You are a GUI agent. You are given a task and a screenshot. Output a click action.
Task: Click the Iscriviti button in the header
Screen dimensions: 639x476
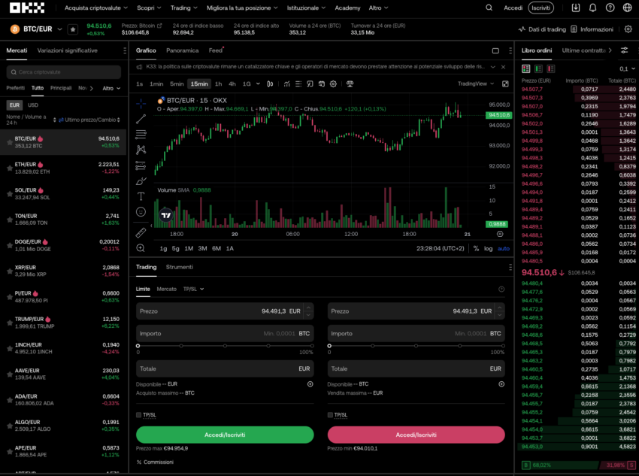[x=541, y=8]
